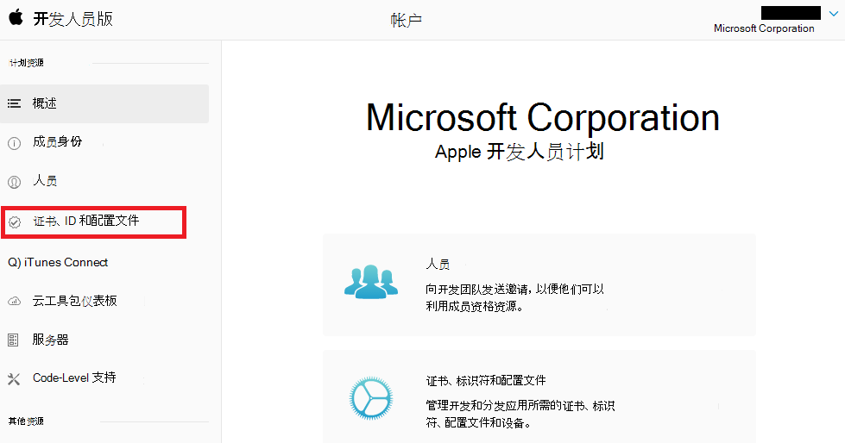Click the 帐户 page title
Screen dimensions: 845x443
click(x=407, y=21)
